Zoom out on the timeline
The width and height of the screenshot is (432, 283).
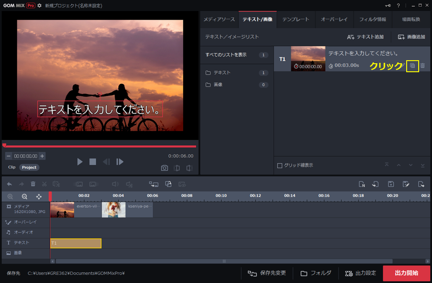point(24,197)
